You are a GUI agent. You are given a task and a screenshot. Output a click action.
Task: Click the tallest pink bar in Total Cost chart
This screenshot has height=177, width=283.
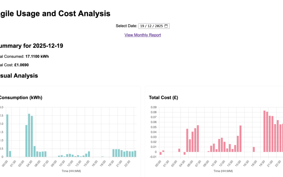click(x=264, y=131)
